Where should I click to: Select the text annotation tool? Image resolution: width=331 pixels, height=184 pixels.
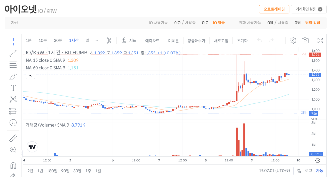point(13,88)
